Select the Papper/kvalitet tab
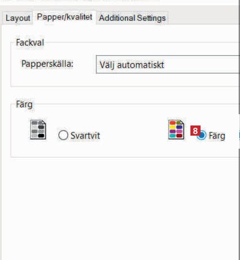 tap(64, 17)
